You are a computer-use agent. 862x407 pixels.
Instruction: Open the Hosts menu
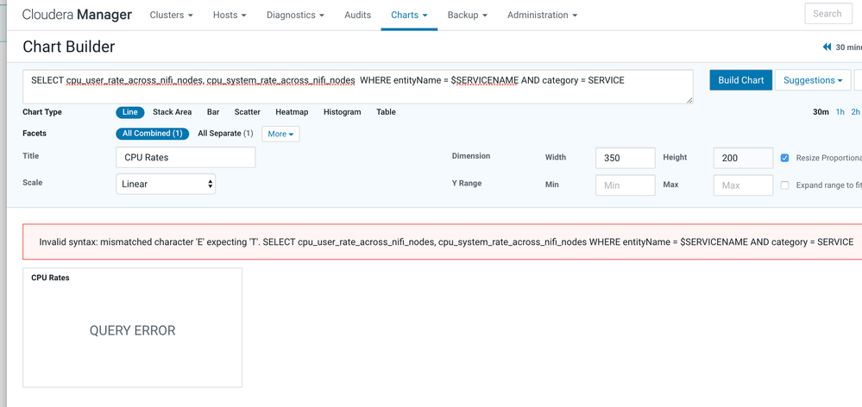(x=230, y=15)
